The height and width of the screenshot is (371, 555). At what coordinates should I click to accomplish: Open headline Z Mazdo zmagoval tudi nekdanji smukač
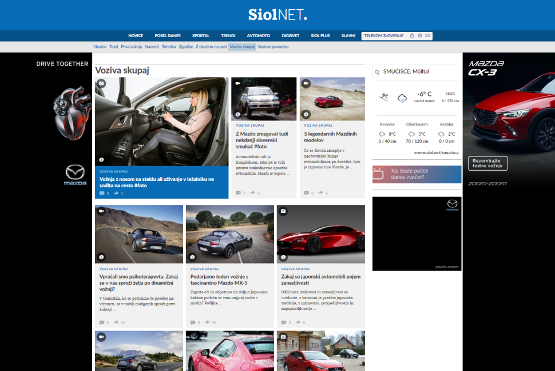(x=262, y=140)
